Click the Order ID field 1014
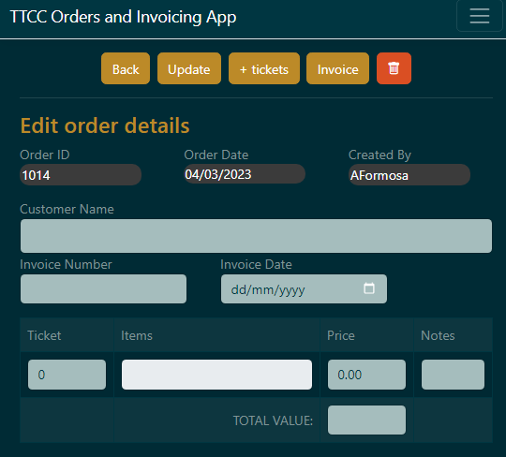The image size is (506, 457). click(81, 175)
